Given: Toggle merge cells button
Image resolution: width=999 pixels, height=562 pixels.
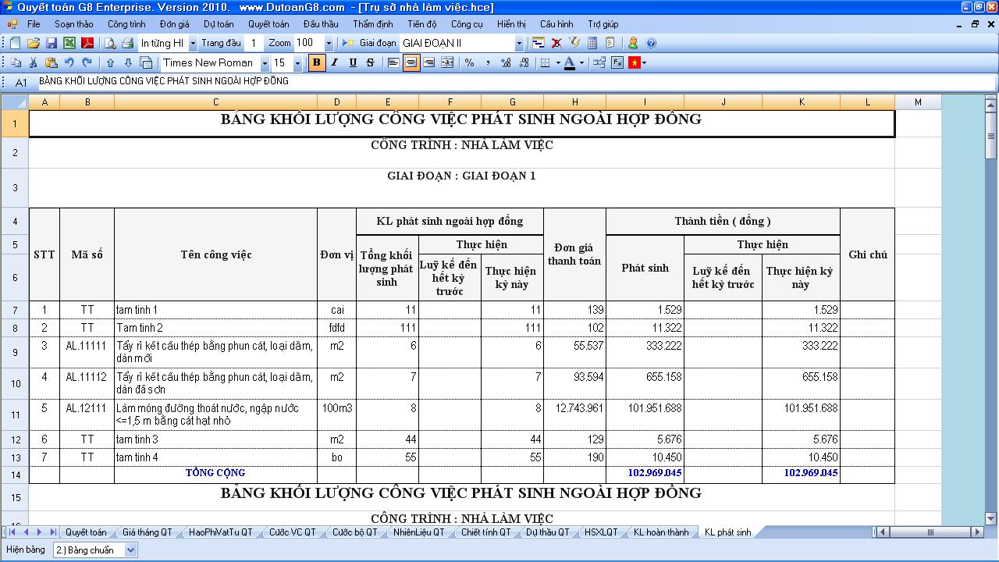Looking at the screenshot, I should point(447,62).
